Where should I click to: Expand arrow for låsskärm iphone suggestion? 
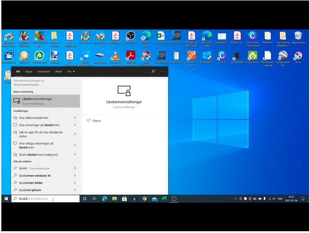coord(75,190)
